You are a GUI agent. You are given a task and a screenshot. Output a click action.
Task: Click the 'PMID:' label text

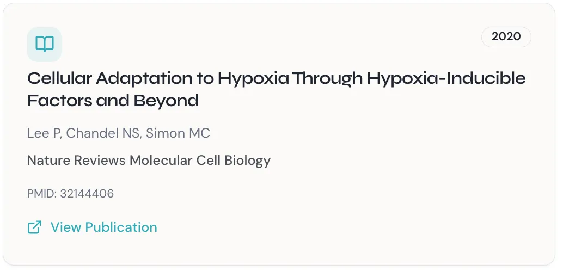pos(42,194)
